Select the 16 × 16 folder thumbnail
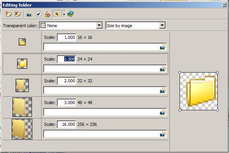229x153 pixels. (x=22, y=42)
